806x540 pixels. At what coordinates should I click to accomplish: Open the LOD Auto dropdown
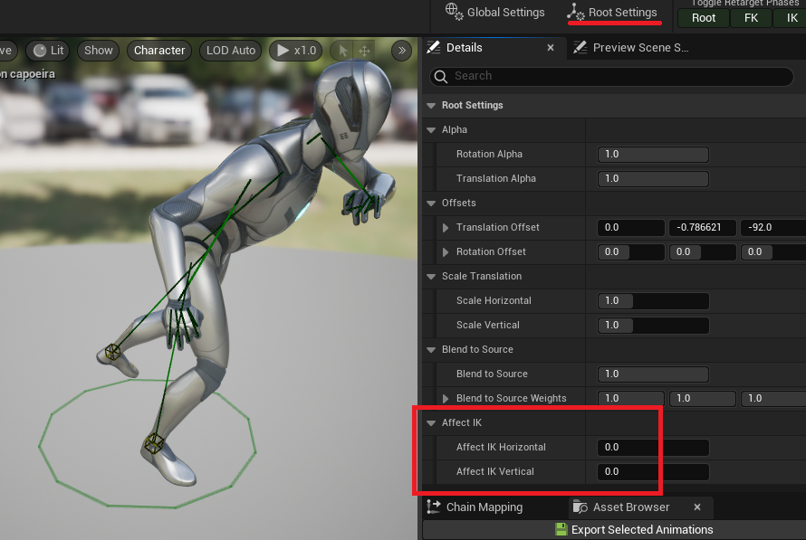[231, 51]
